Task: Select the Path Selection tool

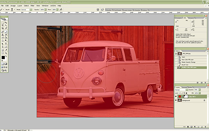Action: [x=2, y=44]
